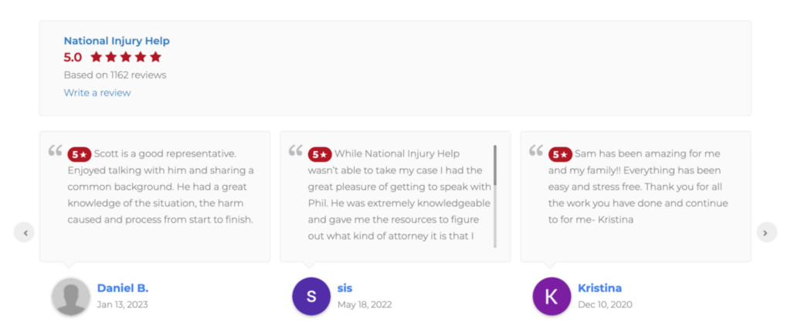This screenshot has width=791, height=336.
Task: Click the 5.0 rating score
Action: pyautogui.click(x=73, y=57)
